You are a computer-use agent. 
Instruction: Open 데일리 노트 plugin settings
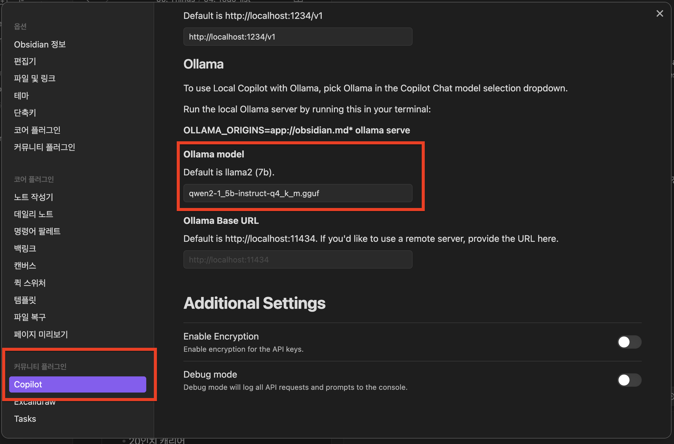tap(34, 214)
